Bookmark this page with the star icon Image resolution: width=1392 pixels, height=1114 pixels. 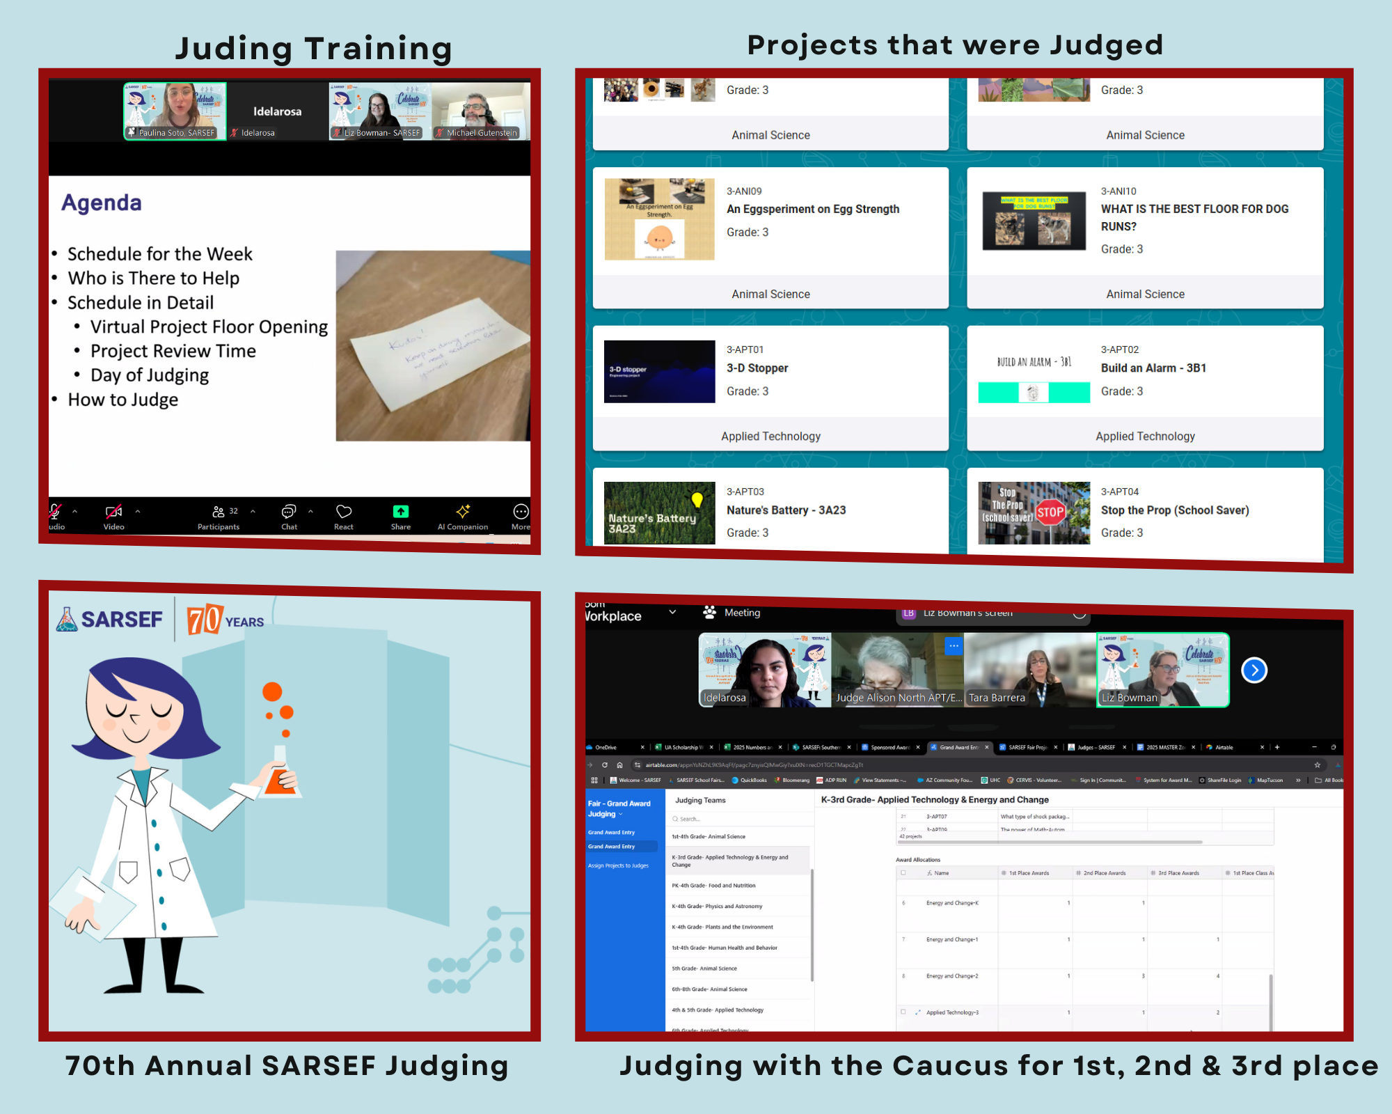coord(1318,764)
